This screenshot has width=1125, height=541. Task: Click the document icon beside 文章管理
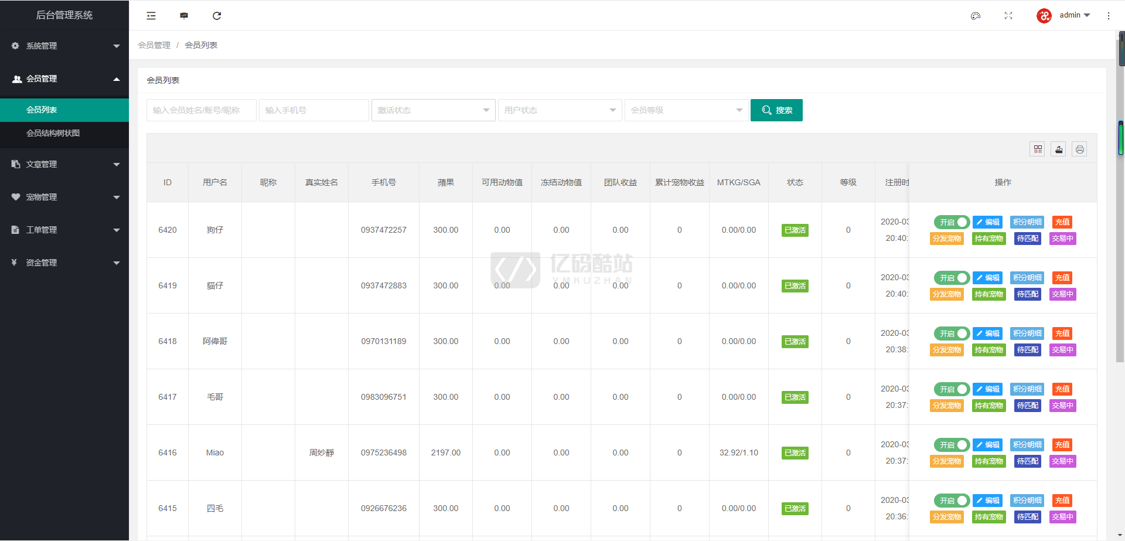16,164
